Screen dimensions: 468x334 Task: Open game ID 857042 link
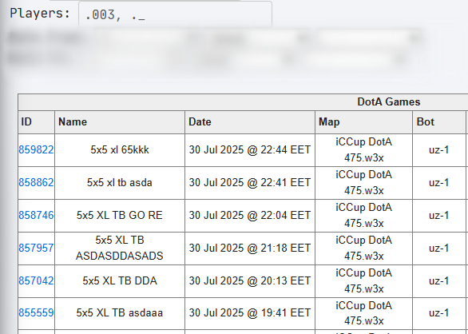[36, 280]
